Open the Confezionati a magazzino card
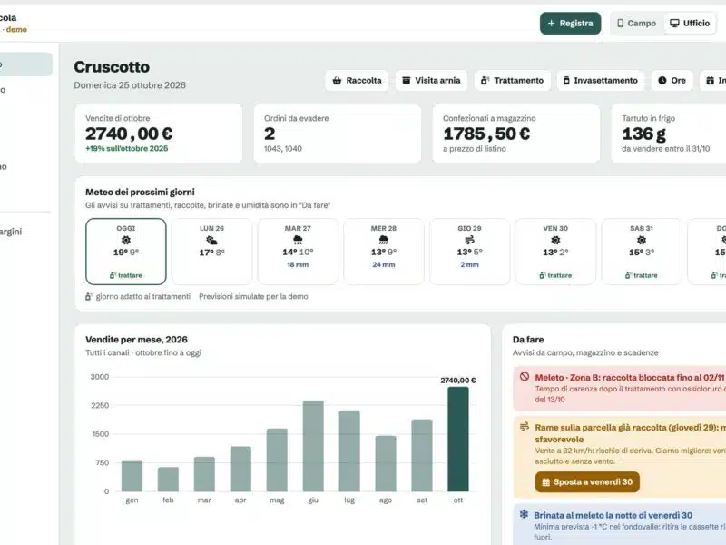 [x=515, y=134]
